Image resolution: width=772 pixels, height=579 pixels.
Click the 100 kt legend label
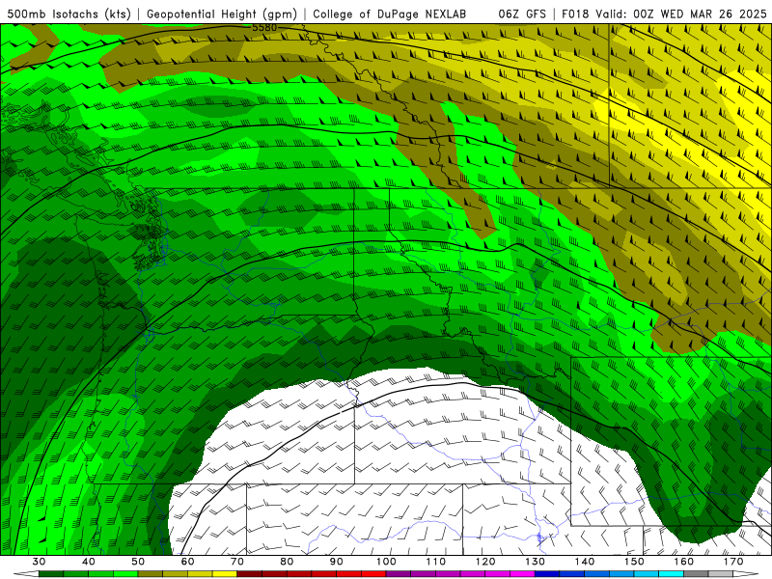386,562
